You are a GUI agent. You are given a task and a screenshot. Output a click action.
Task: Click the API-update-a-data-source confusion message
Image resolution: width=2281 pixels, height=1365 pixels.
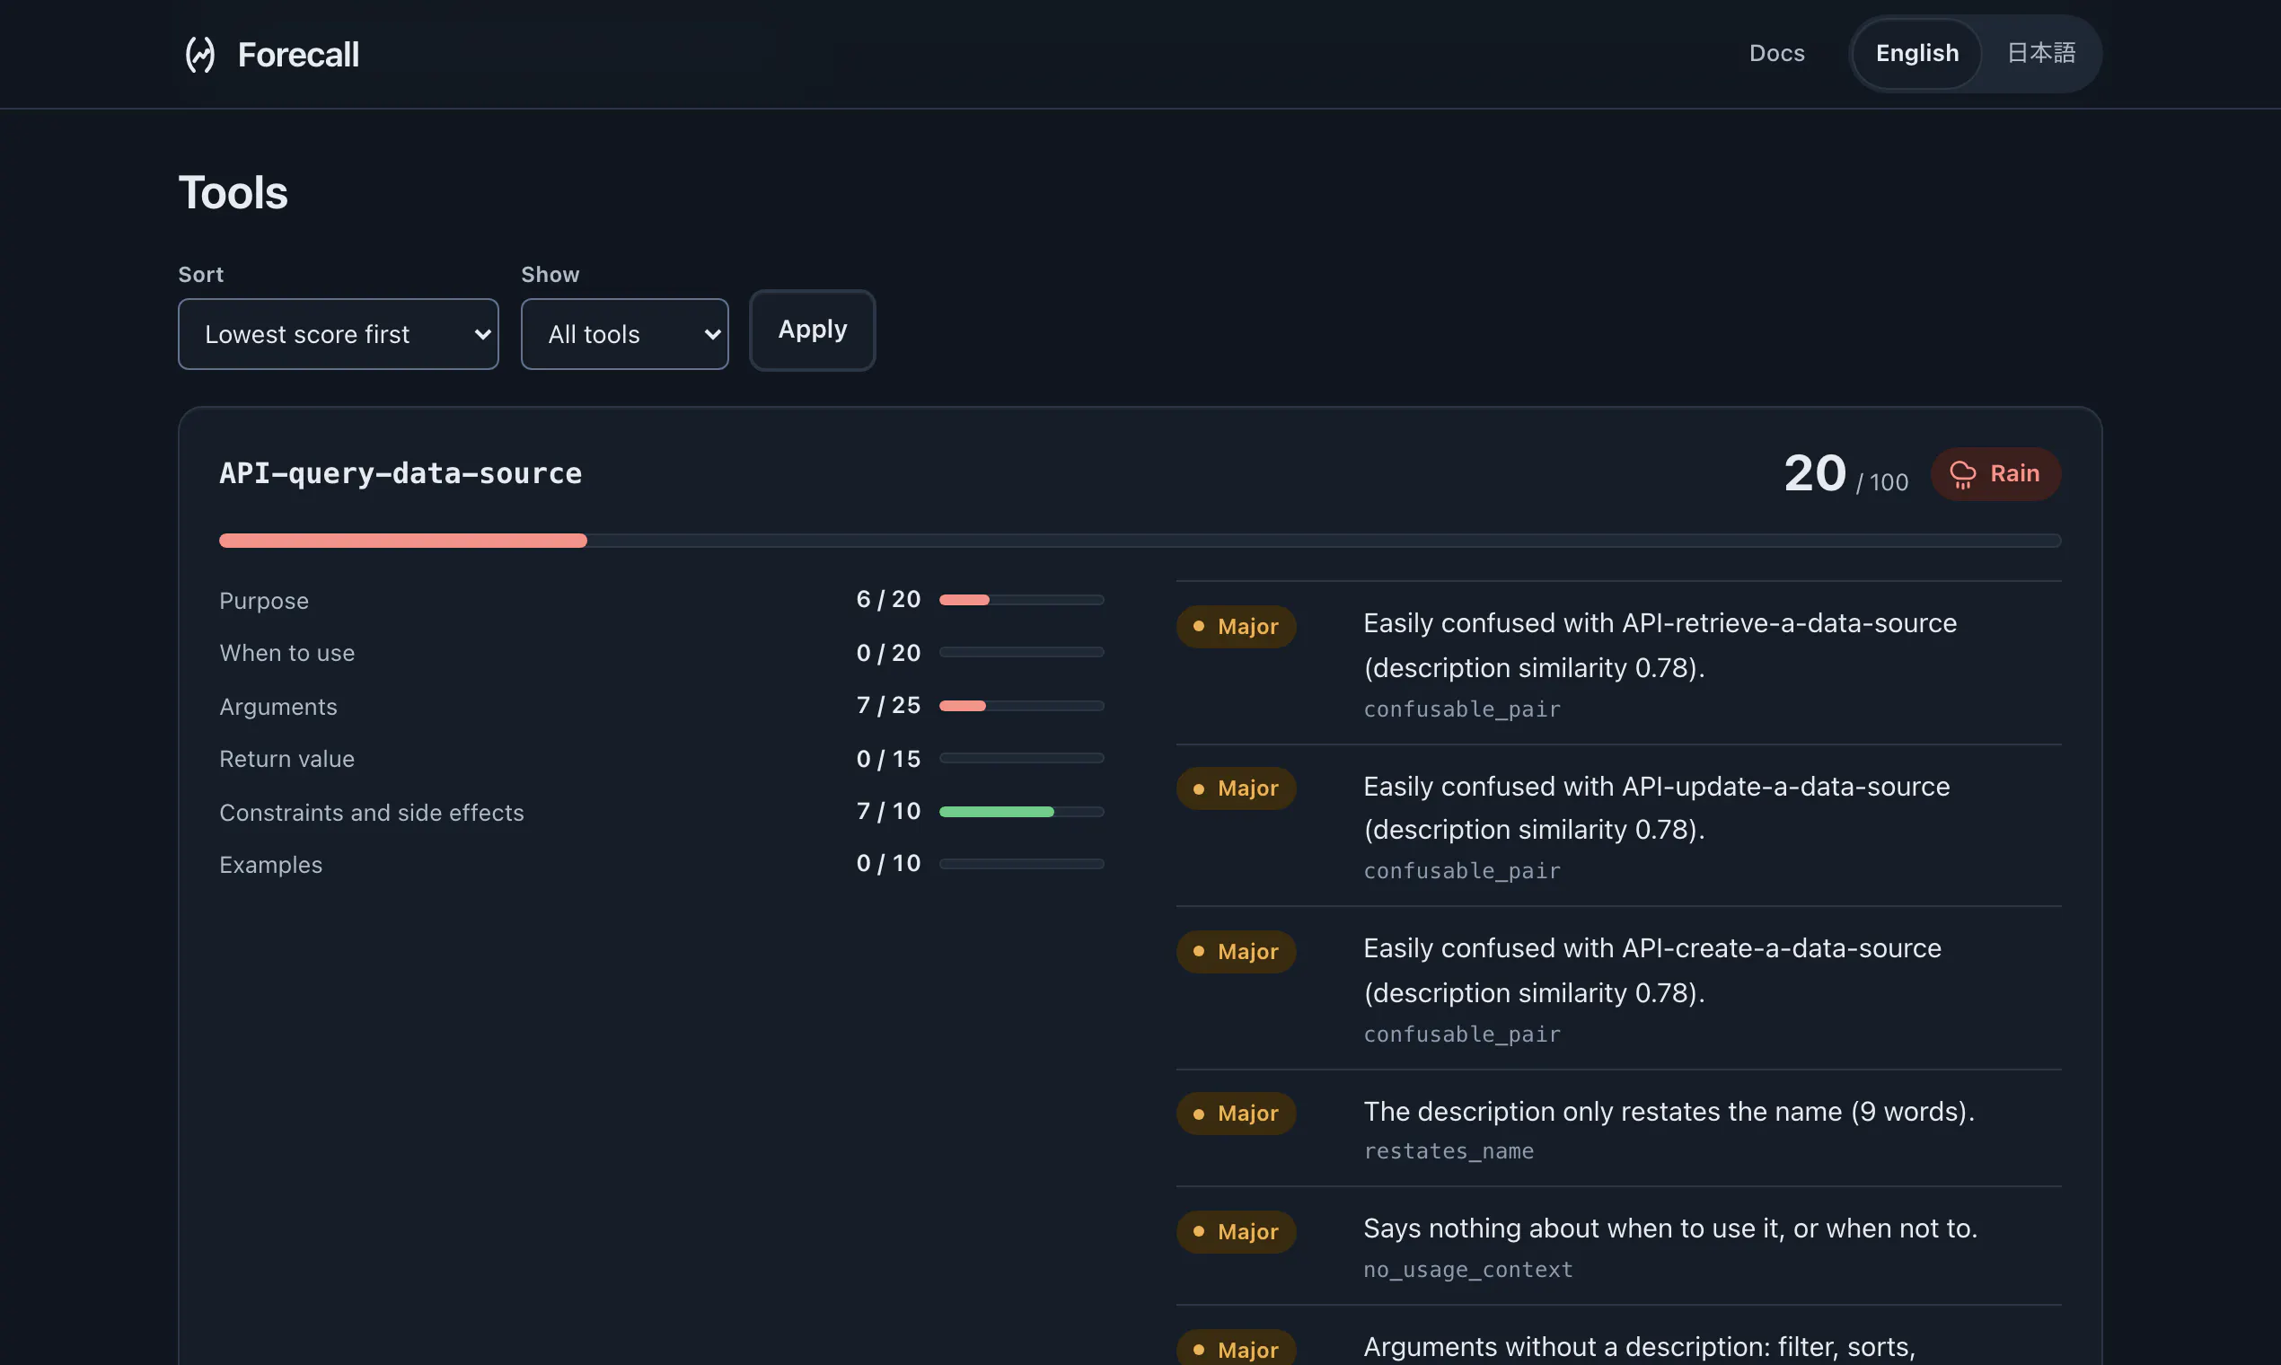pos(1657,807)
